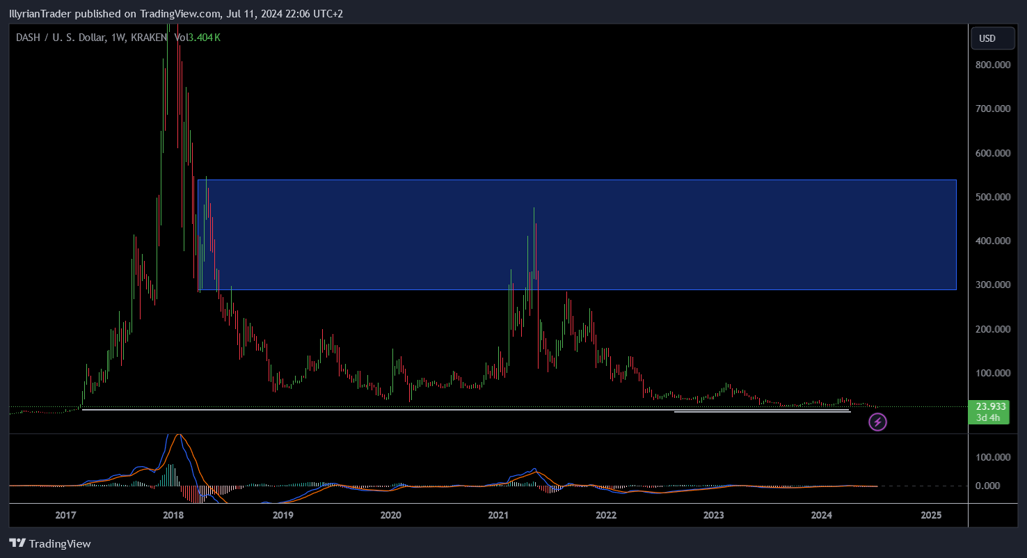Click the 2022 label on time axis
This screenshot has width=1027, height=558.
pos(606,516)
